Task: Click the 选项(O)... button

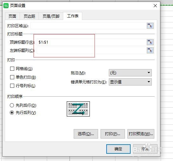Action: (86, 134)
